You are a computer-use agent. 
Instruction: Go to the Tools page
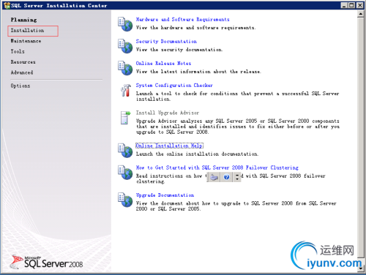pos(18,51)
